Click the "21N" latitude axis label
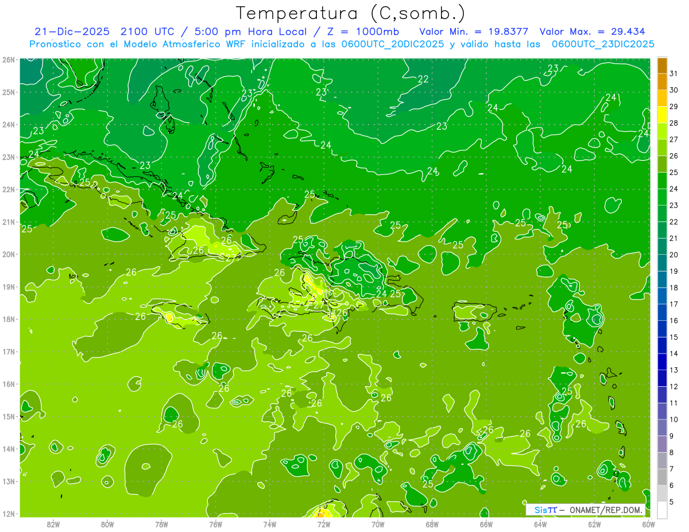 click(x=9, y=222)
